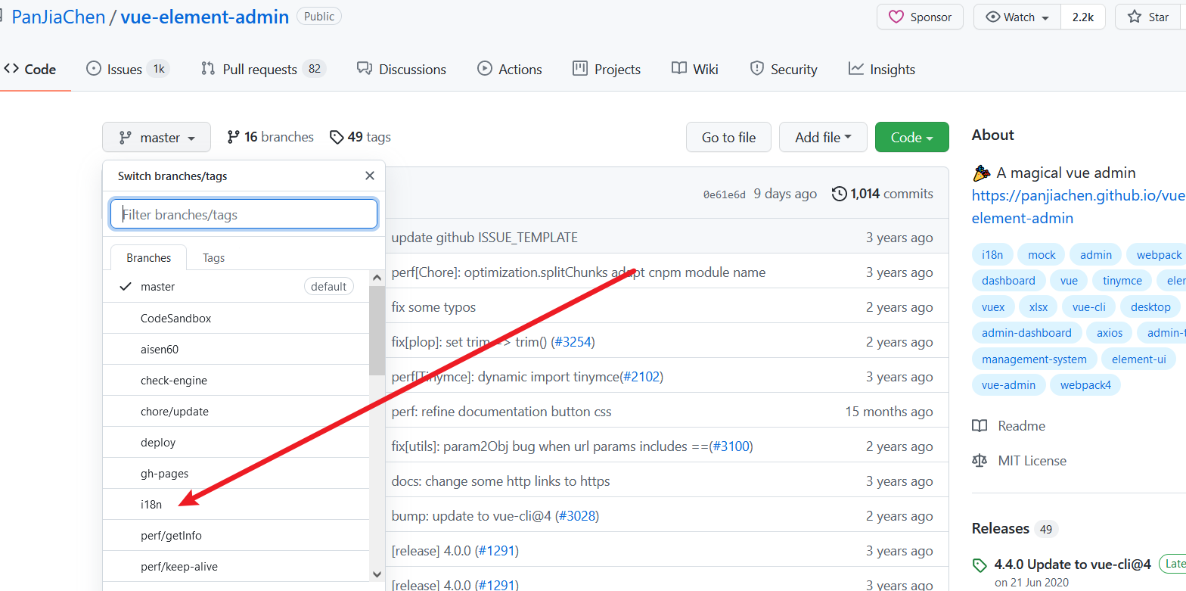Click the xlsx topic tag

tap(1039, 306)
